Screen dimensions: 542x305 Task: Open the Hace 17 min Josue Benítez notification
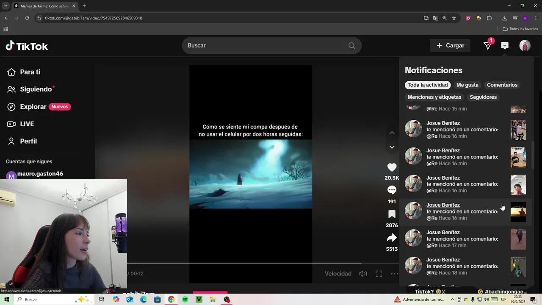click(x=466, y=239)
